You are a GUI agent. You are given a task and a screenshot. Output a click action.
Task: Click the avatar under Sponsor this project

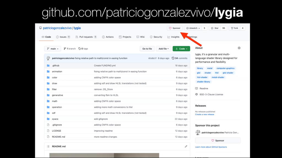[x=198, y=132]
